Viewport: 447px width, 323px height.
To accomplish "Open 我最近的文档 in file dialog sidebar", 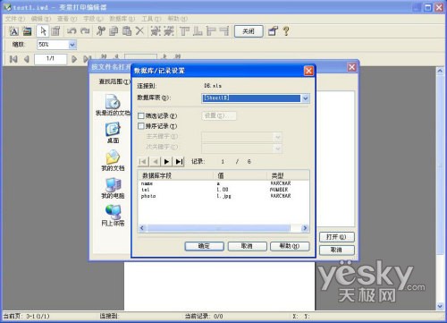I will [x=113, y=105].
